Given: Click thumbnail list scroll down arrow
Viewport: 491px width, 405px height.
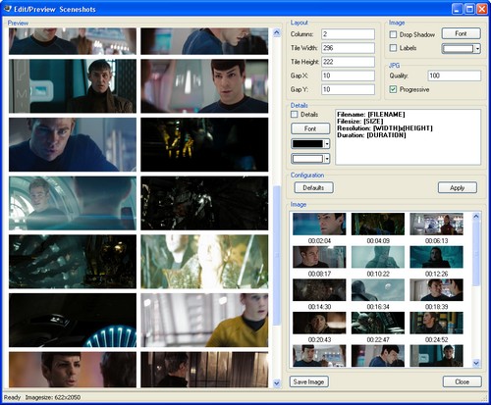Looking at the screenshot, I should (x=476, y=363).
